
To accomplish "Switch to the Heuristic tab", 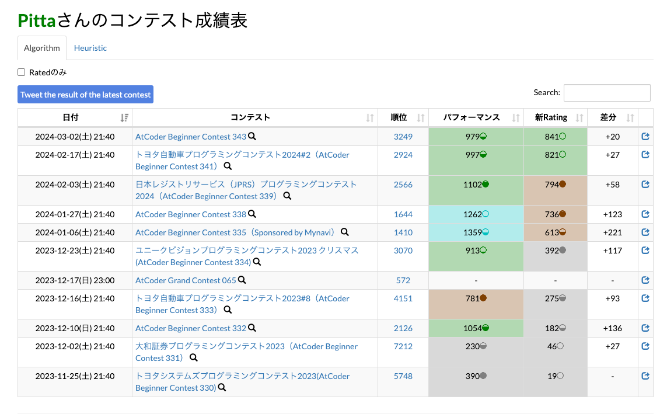I will [90, 48].
